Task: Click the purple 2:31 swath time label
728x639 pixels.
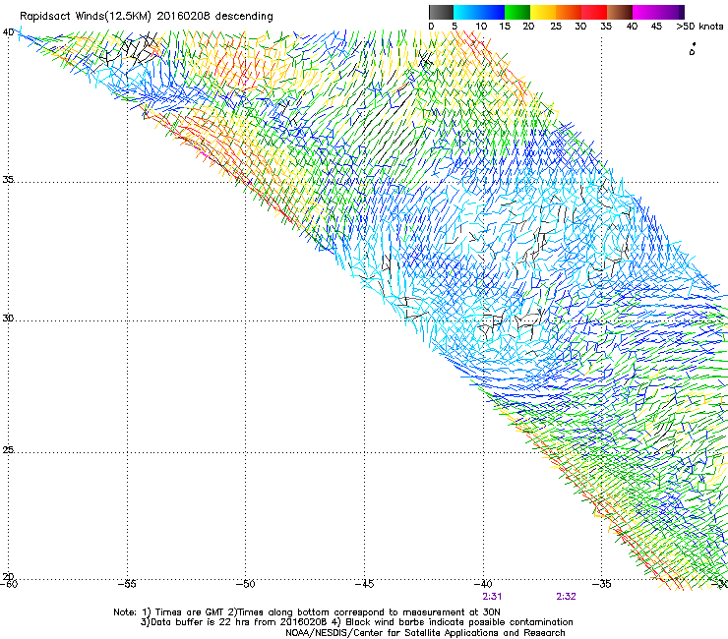Action: coord(492,597)
